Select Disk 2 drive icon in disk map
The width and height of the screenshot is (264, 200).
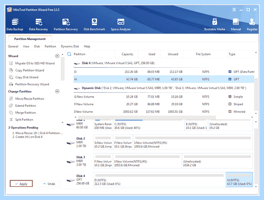tap(70, 143)
